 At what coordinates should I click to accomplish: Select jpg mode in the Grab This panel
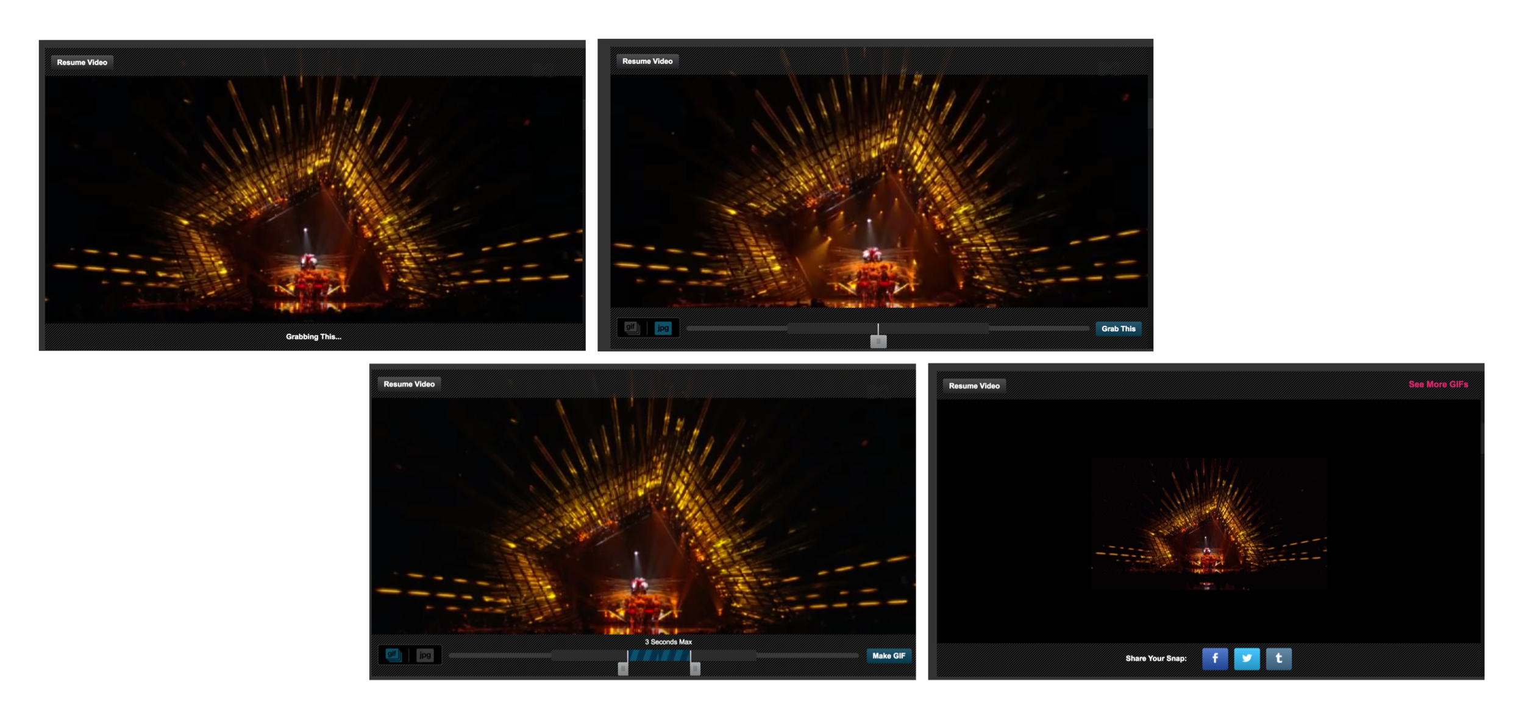[663, 328]
